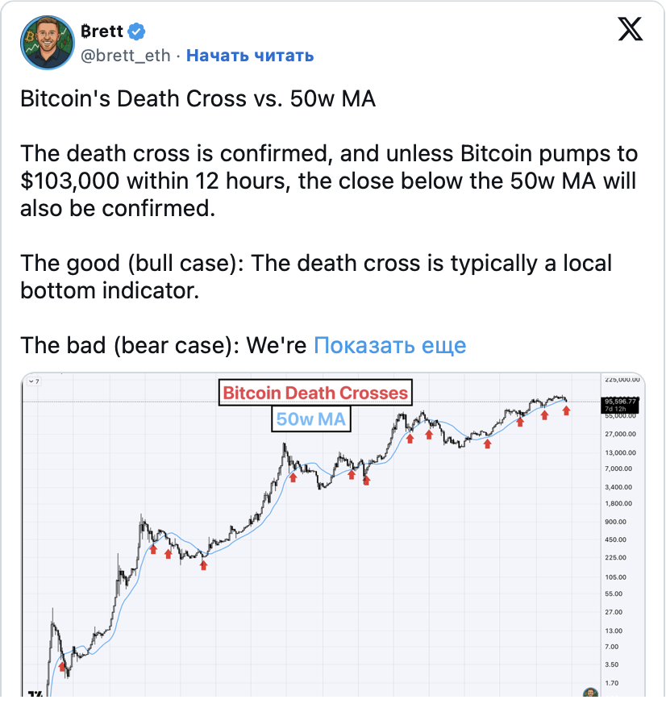Click the leftmost red arrow on chart
This screenshot has width=666, height=708.
[x=62, y=666]
